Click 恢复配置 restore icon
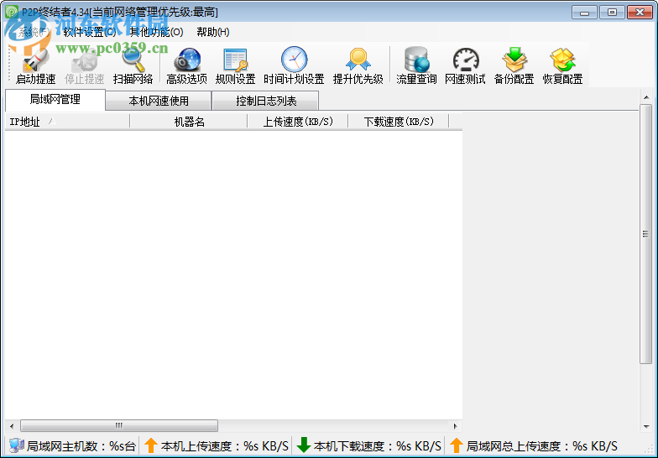 coord(562,60)
